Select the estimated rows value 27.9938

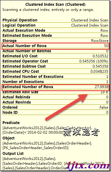point(102,87)
